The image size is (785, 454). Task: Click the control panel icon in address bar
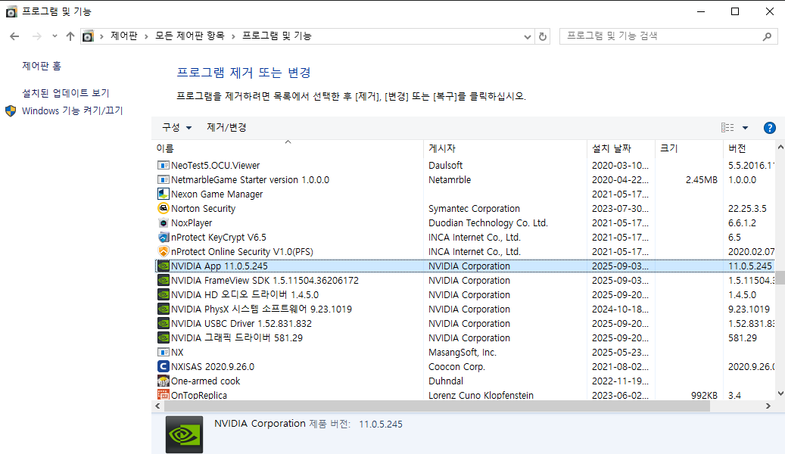pos(88,36)
